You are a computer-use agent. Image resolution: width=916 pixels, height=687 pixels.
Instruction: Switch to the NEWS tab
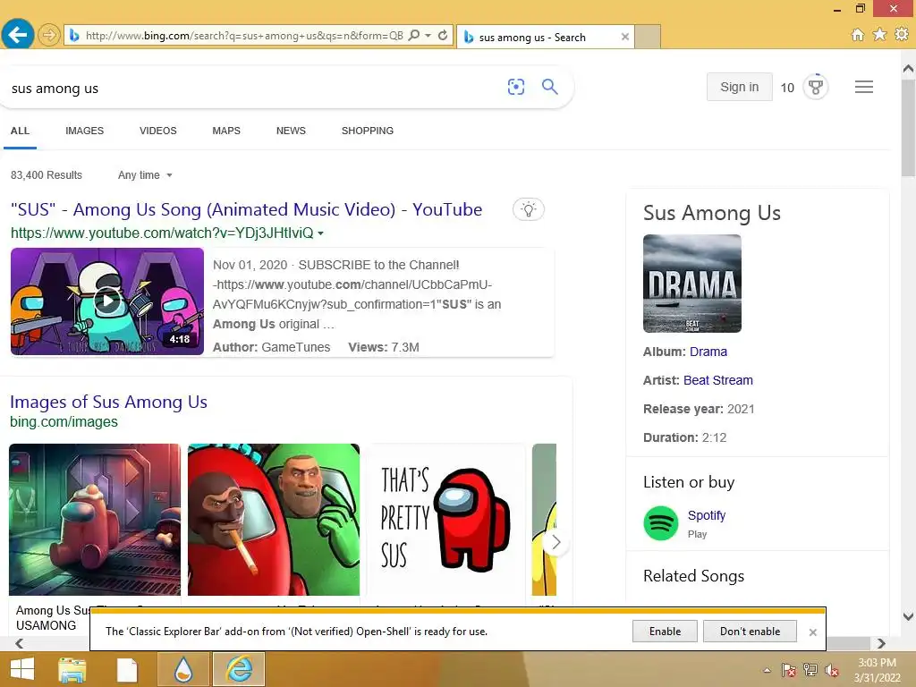[291, 131]
